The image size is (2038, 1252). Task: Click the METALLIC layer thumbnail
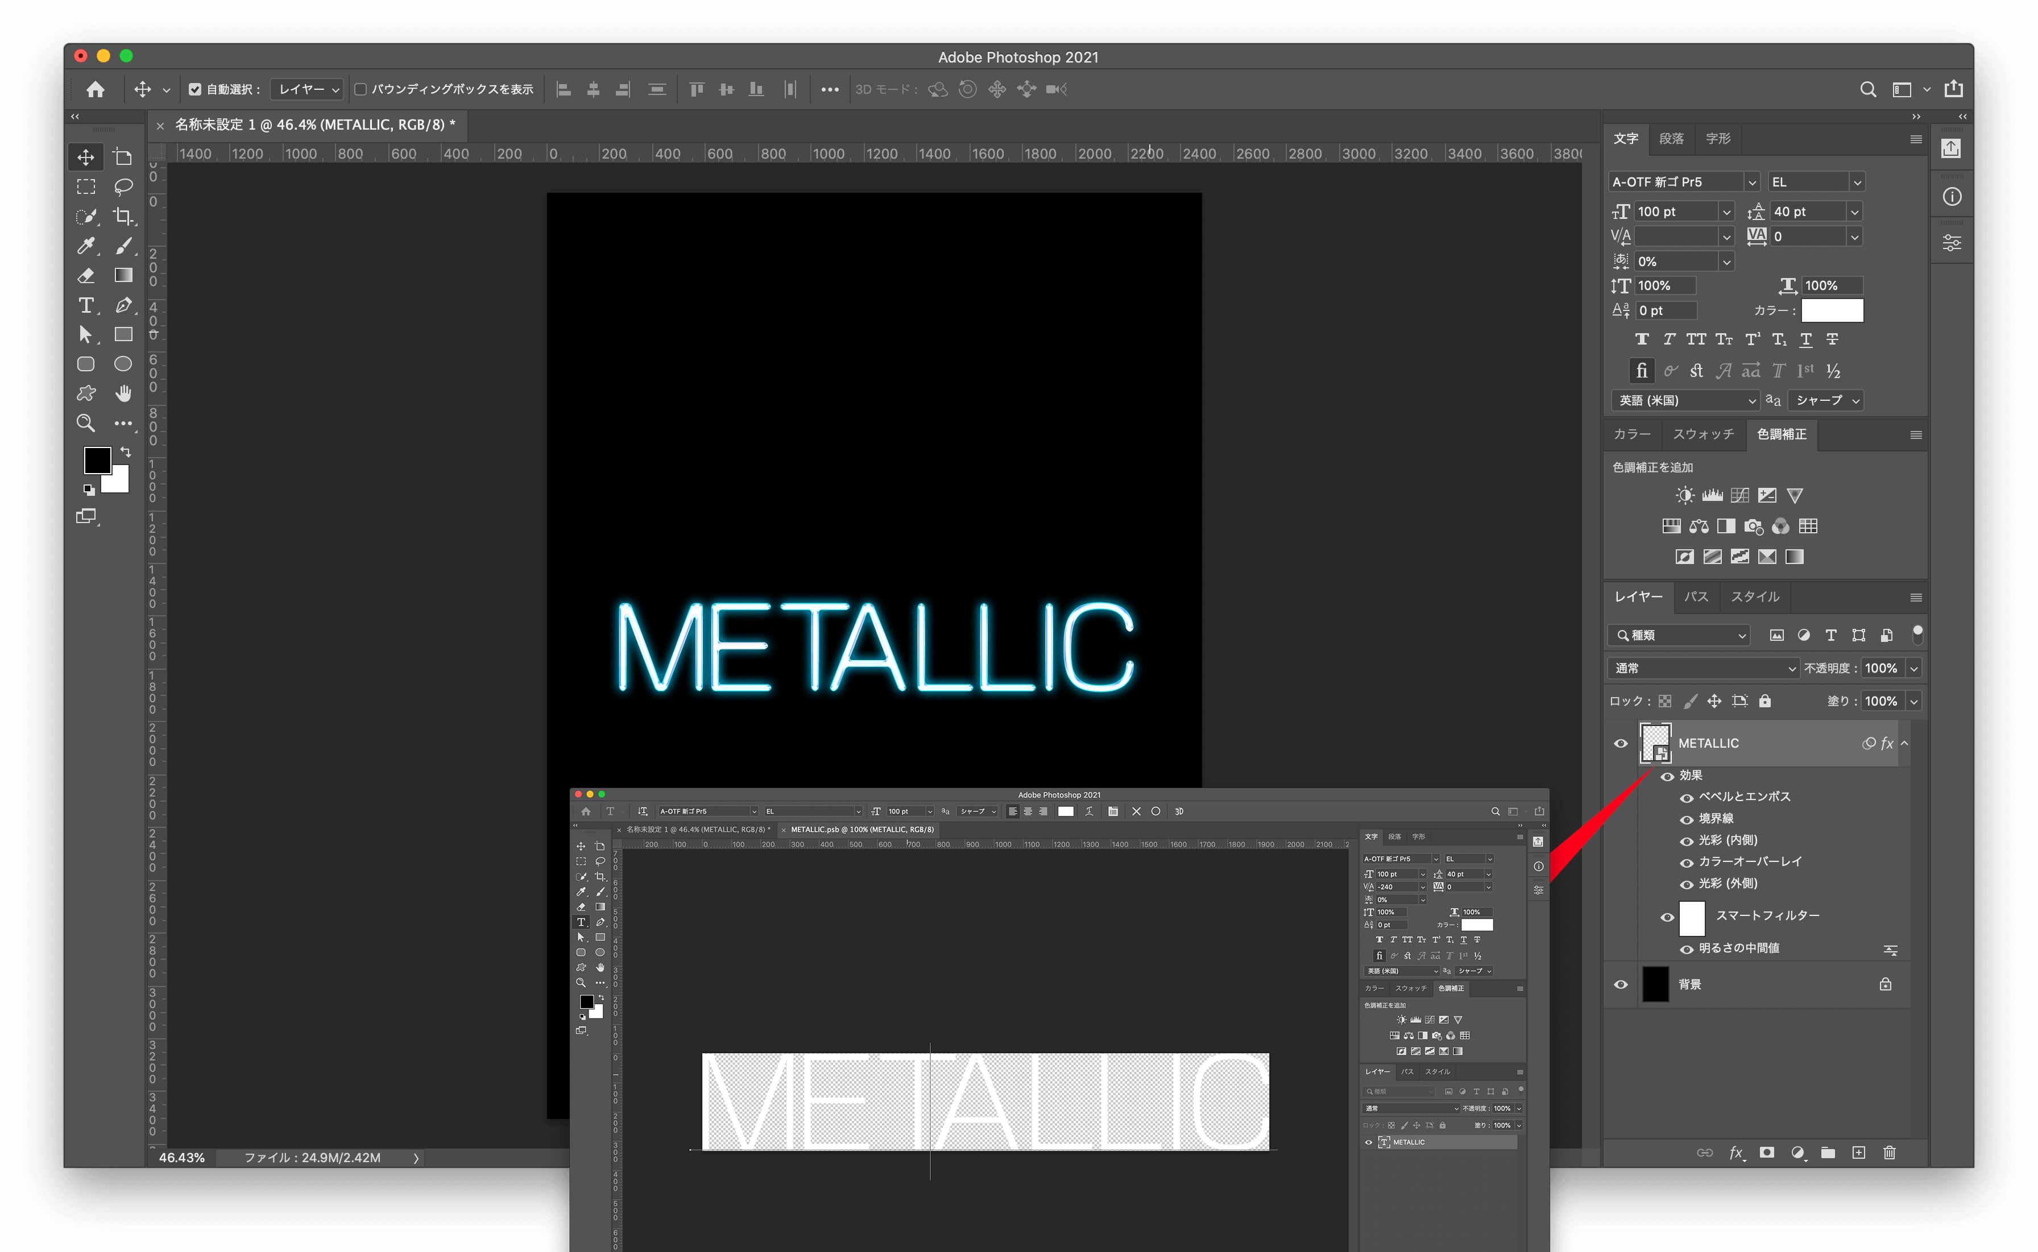coord(1655,744)
